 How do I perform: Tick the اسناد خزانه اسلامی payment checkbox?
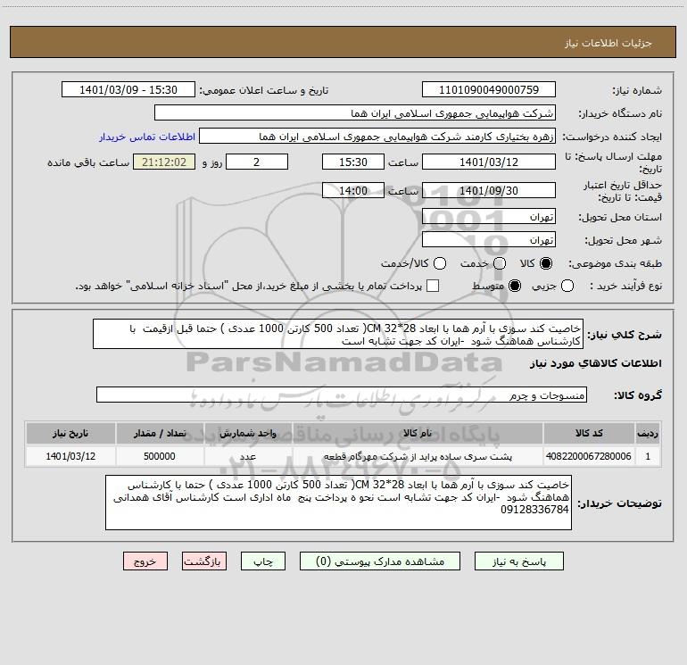(433, 286)
